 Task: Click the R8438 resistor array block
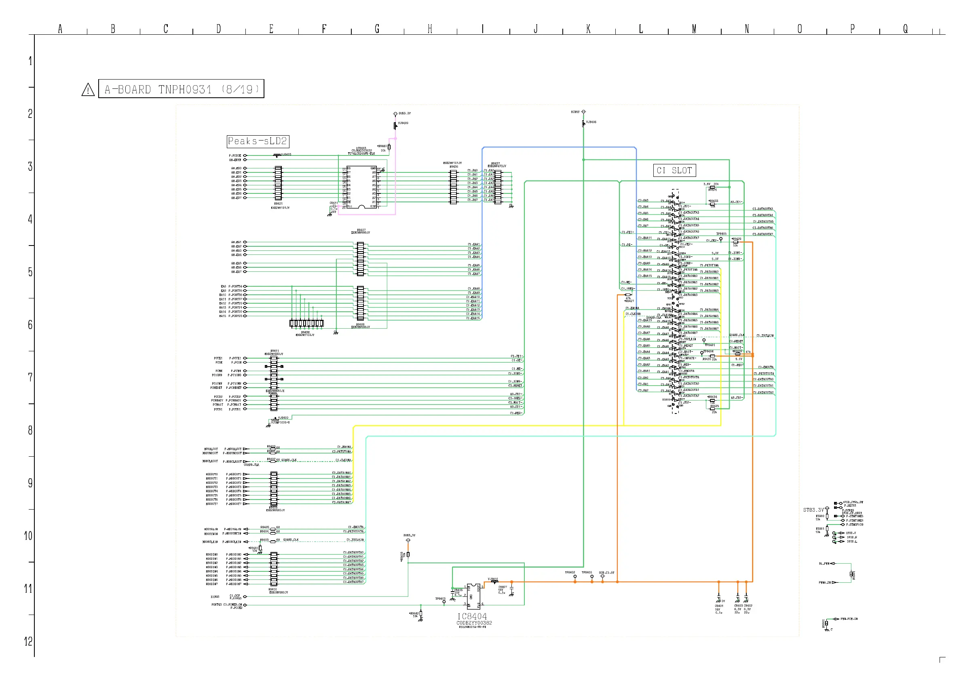[x=306, y=323]
